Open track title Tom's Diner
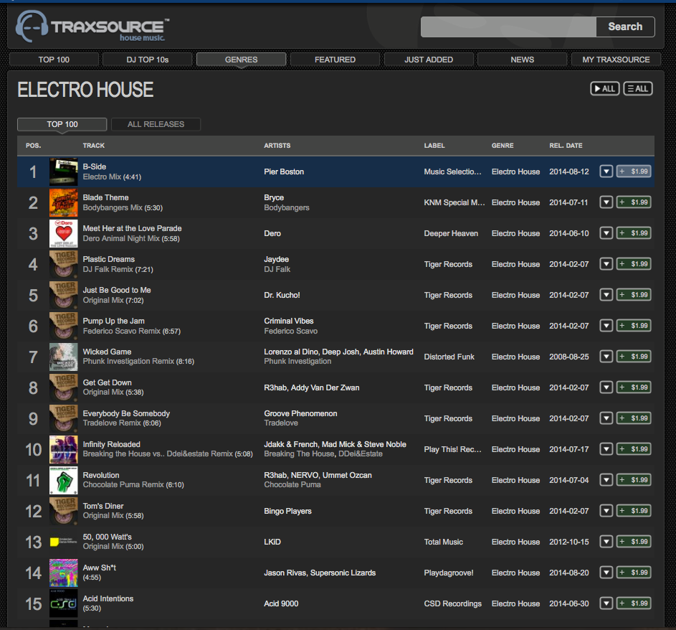Screen dimensions: 676x630 (103, 506)
